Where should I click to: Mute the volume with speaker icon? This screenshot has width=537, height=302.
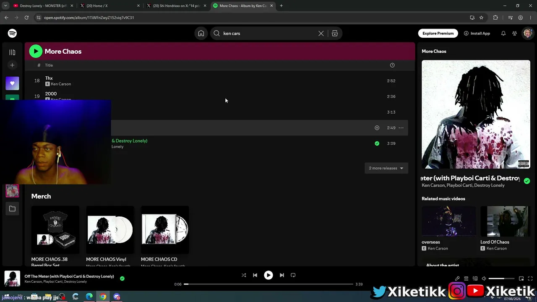pos(484,279)
